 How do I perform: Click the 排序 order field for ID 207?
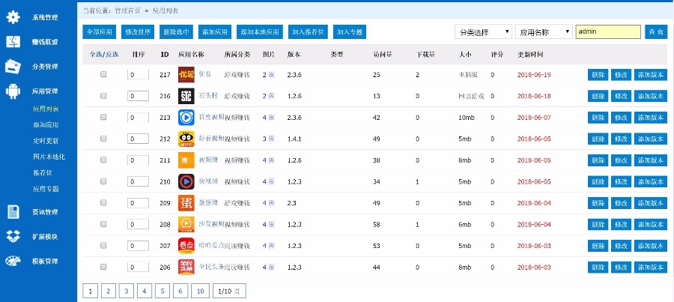coord(138,246)
